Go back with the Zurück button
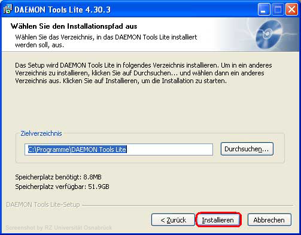Screen dimensions: 301x235 click(x=173, y=219)
